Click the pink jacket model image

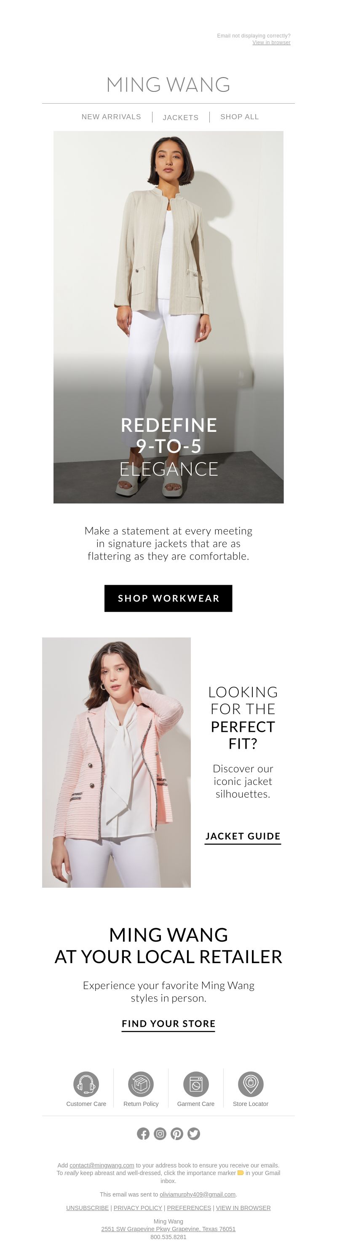point(116,762)
